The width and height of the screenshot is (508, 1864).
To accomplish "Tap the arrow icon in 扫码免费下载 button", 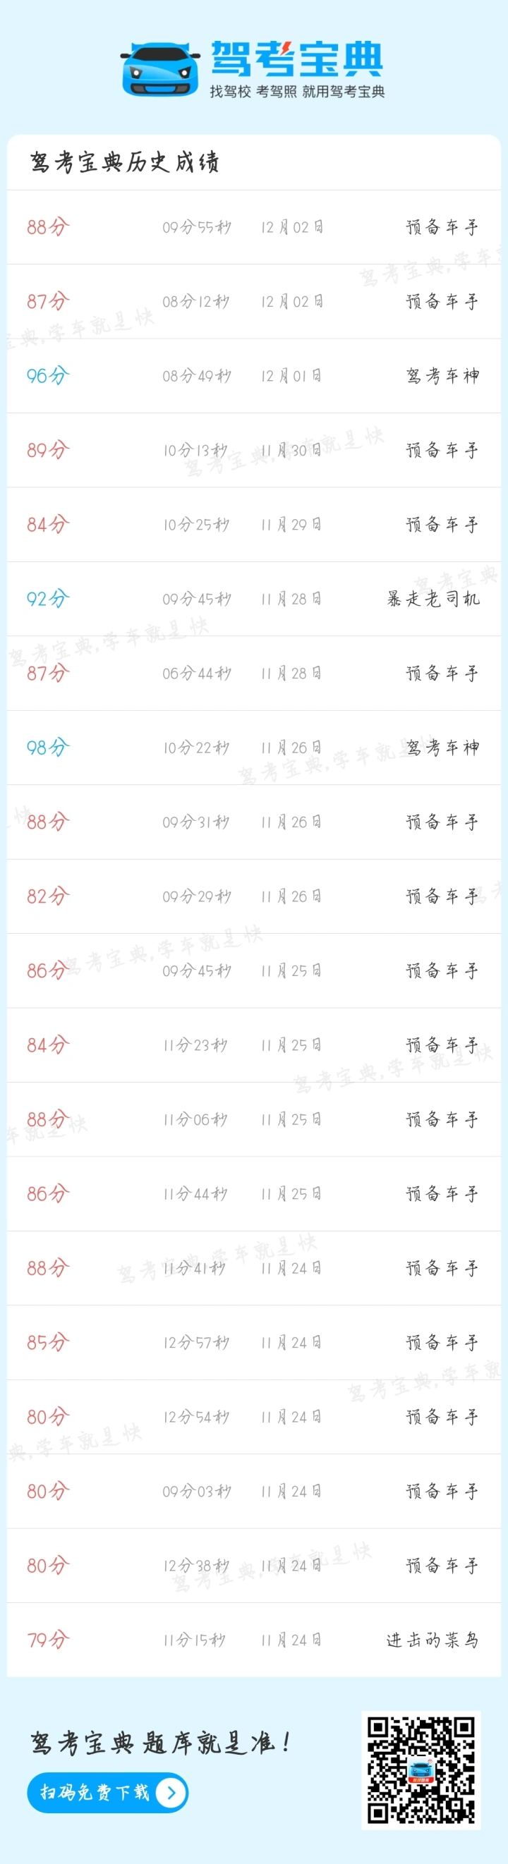I will pos(171,1792).
